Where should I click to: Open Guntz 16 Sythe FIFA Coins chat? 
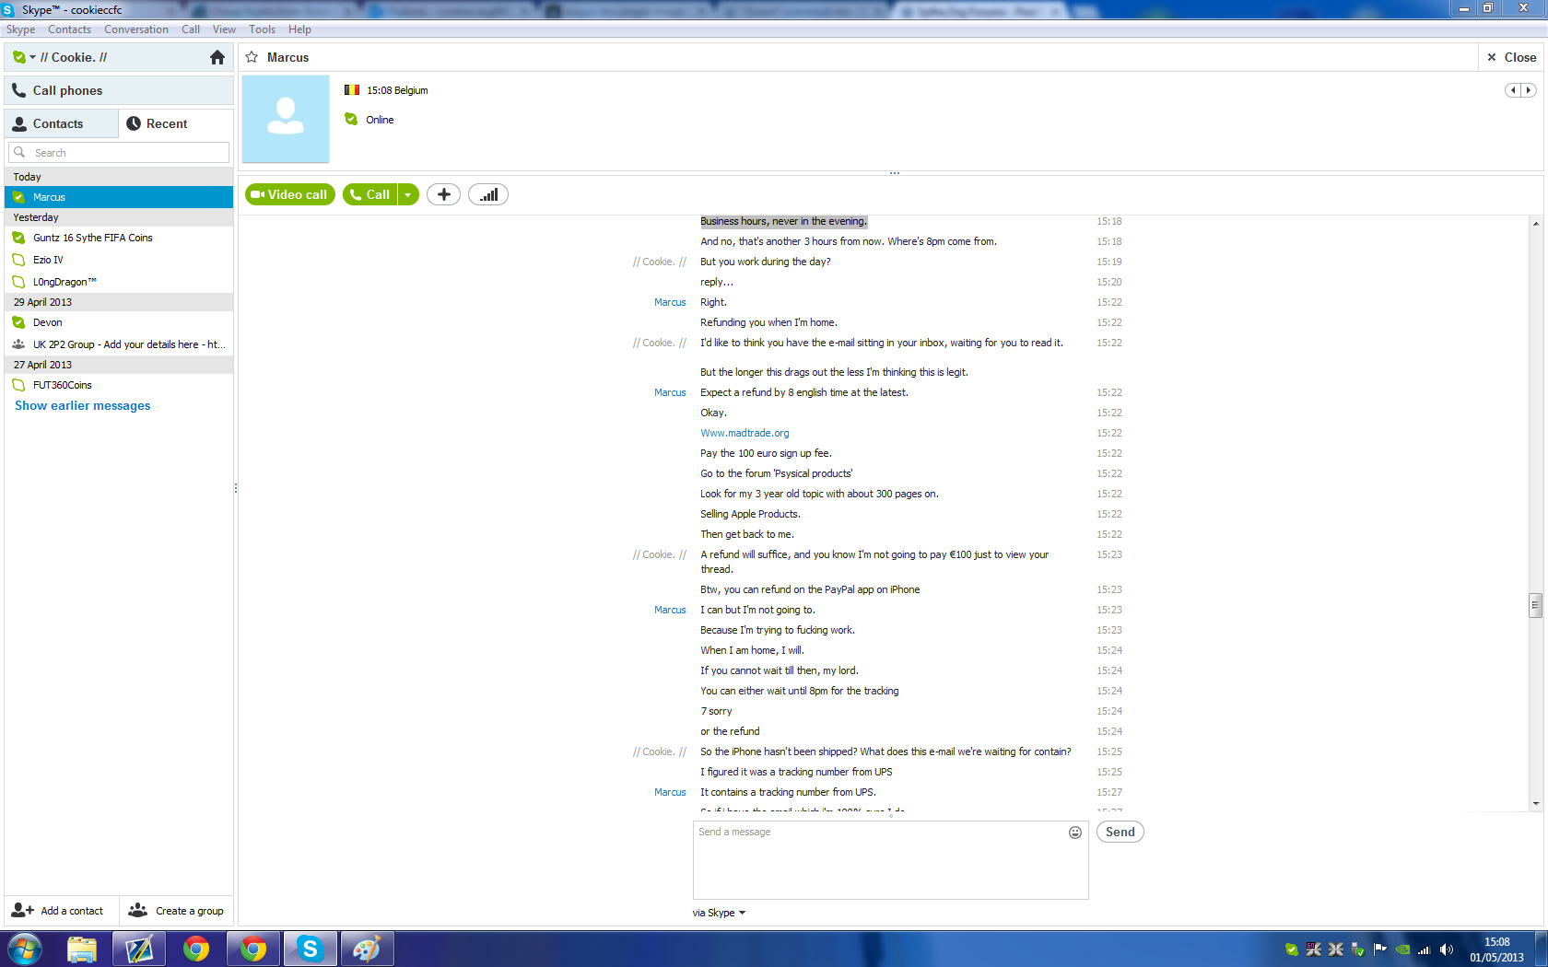[119, 238]
